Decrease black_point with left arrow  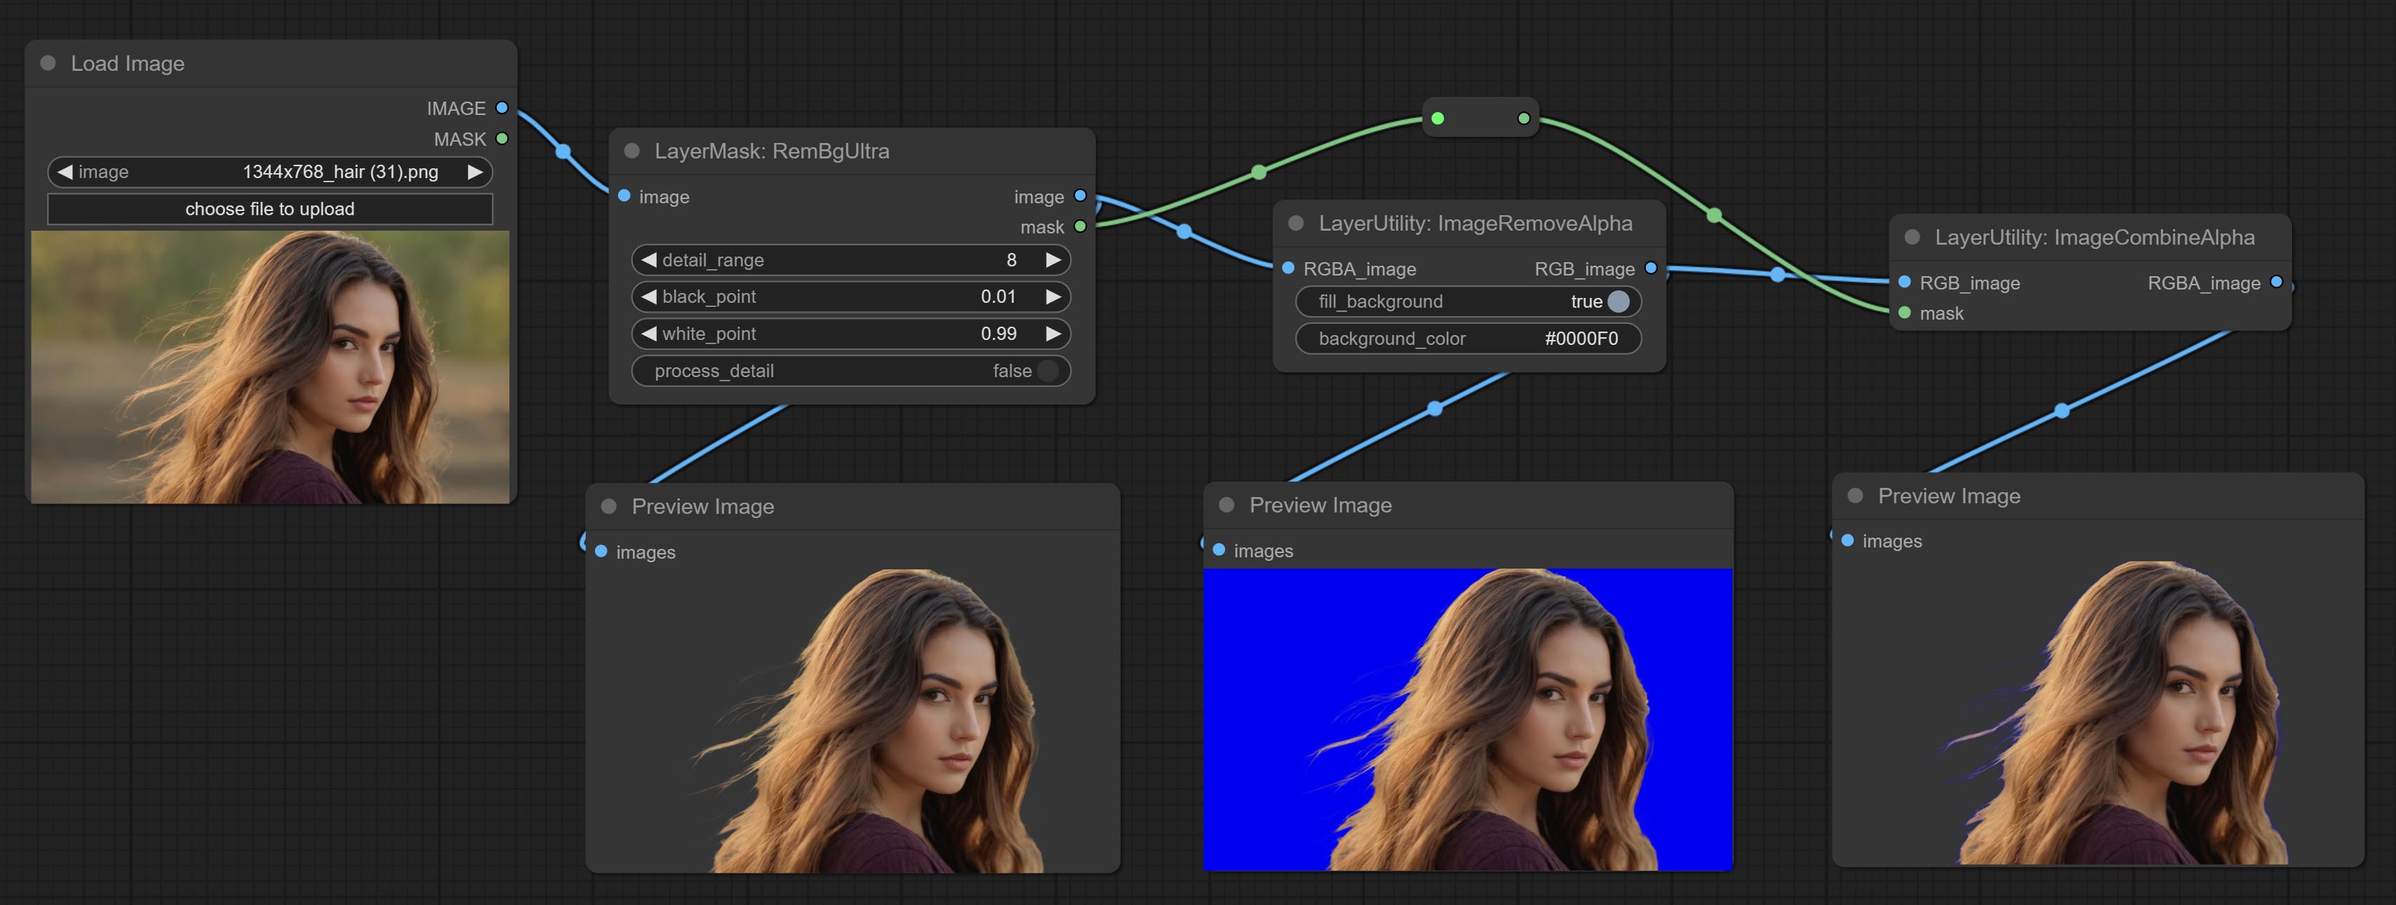649,297
